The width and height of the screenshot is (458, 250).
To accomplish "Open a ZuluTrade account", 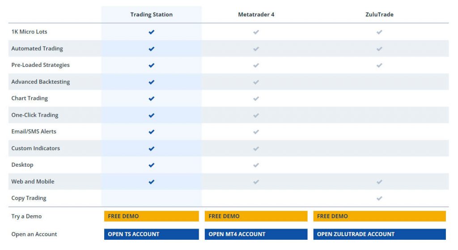I will [x=379, y=234].
